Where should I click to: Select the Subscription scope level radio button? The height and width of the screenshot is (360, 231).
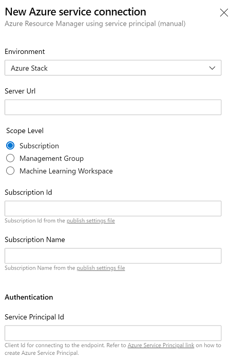10,145
